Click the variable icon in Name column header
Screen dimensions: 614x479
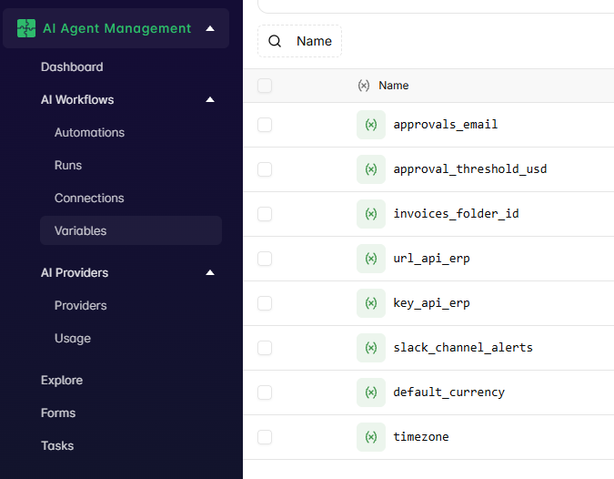click(x=363, y=86)
